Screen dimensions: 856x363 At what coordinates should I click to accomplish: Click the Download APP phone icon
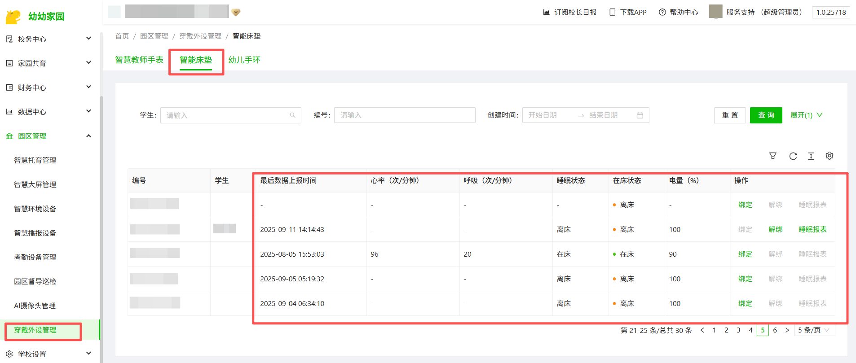(612, 12)
